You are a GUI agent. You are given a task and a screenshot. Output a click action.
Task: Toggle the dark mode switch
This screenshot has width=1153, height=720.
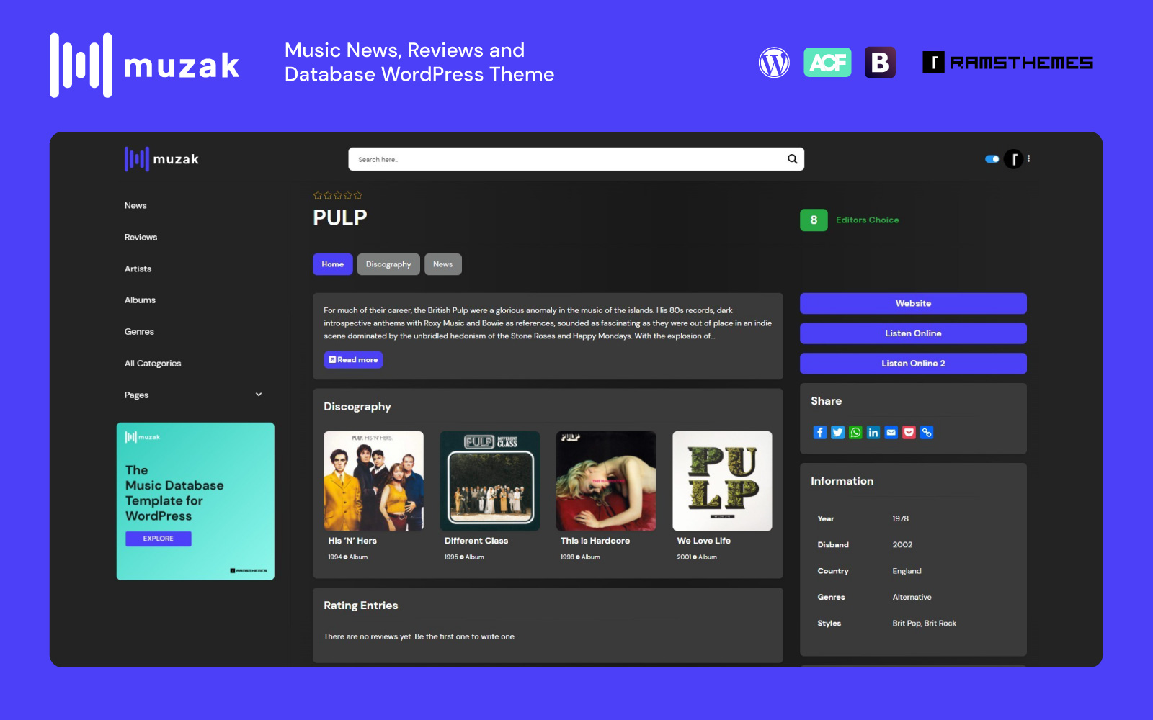(992, 159)
